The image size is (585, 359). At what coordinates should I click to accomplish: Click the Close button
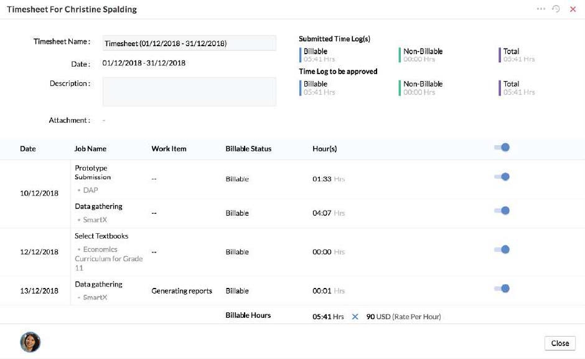tap(559, 343)
